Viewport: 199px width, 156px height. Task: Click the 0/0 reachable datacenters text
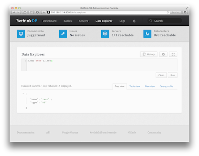tap(165, 35)
